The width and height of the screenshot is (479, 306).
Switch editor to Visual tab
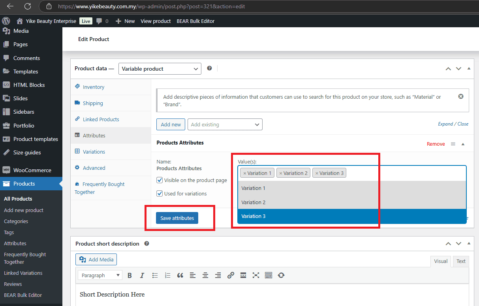441,261
